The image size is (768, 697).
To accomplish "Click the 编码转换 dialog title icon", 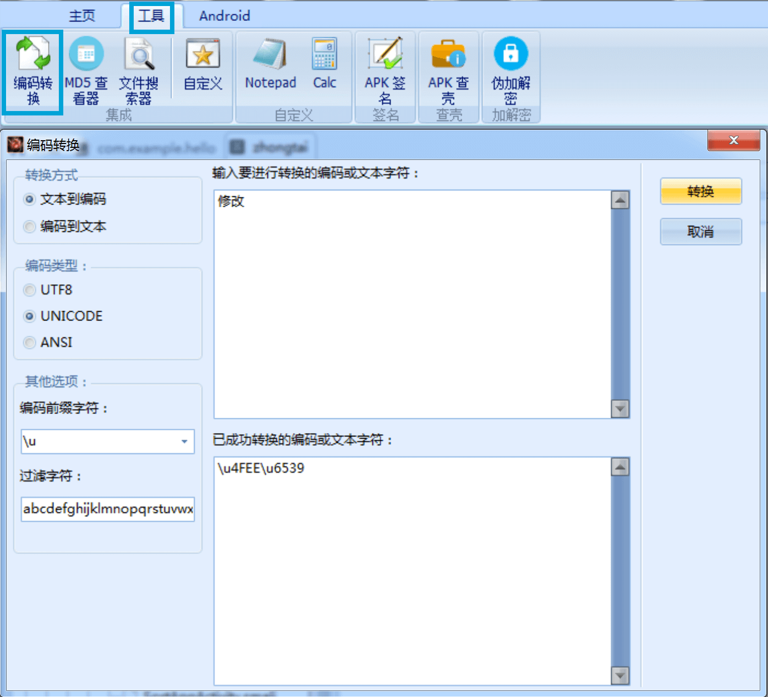I will [15, 145].
